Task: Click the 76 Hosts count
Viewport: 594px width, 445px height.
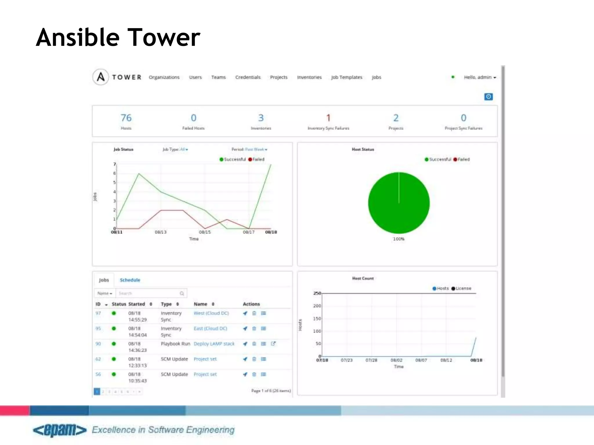Action: point(126,118)
